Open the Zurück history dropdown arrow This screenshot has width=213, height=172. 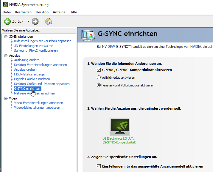point(28,21)
